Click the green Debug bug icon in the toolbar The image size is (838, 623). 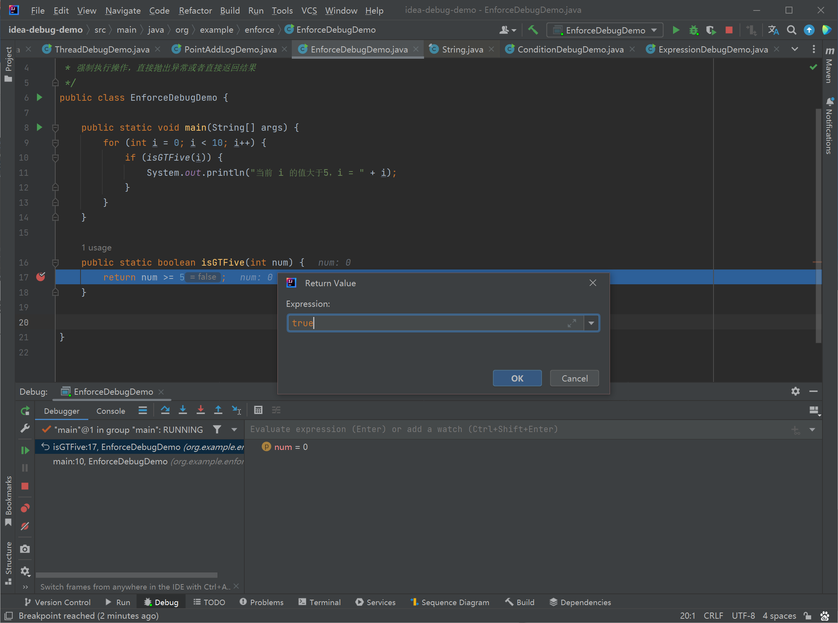(x=694, y=30)
